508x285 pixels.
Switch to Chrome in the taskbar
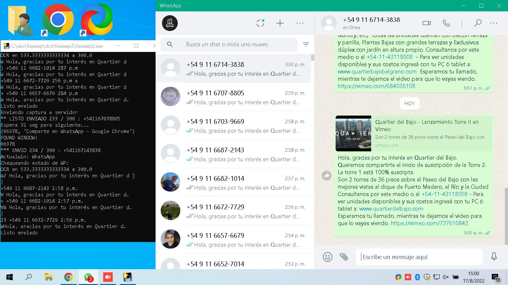coord(68,277)
